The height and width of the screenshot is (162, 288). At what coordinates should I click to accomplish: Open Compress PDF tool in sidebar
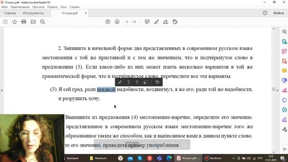tap(284, 110)
